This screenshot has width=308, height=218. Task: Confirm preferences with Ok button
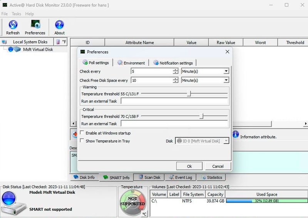(x=189, y=166)
